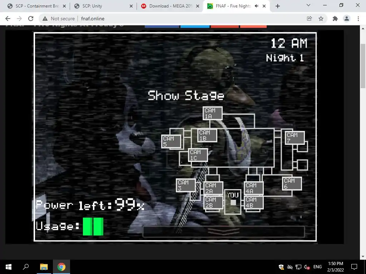Go forward to next page

[x=19, y=19]
